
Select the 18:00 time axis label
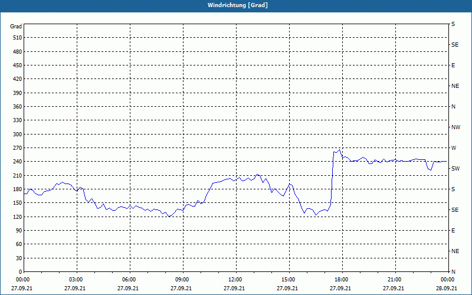342,280
